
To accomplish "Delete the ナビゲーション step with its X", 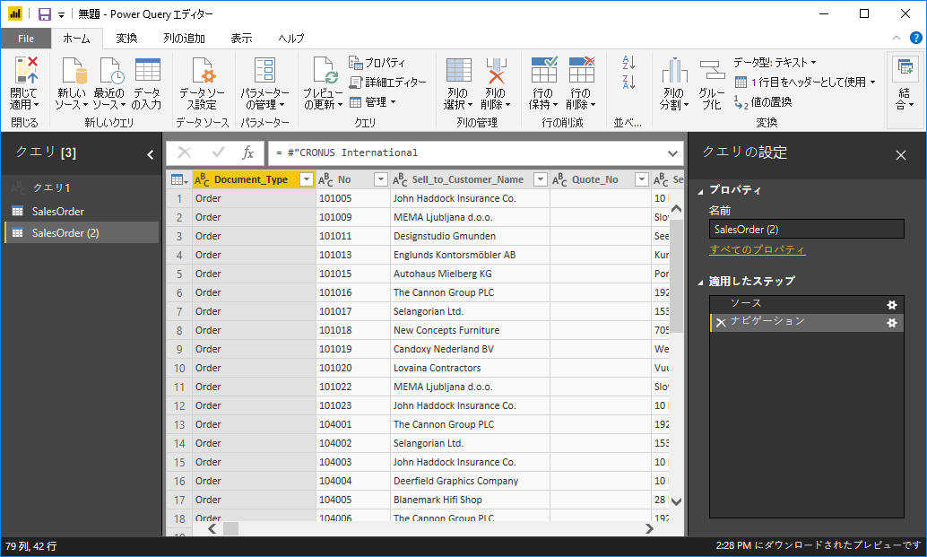I will point(721,322).
